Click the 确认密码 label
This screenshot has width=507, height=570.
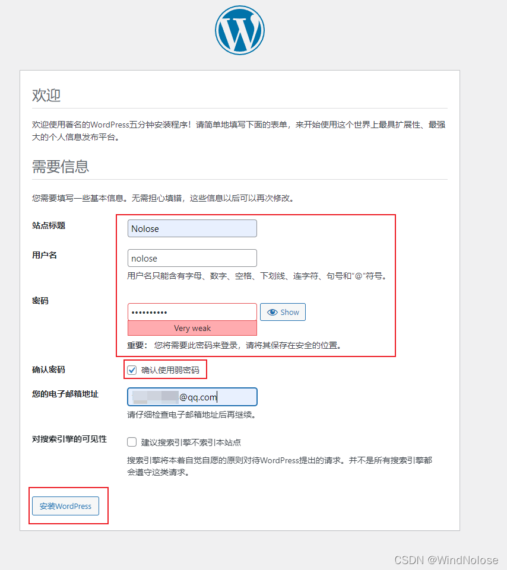click(49, 370)
